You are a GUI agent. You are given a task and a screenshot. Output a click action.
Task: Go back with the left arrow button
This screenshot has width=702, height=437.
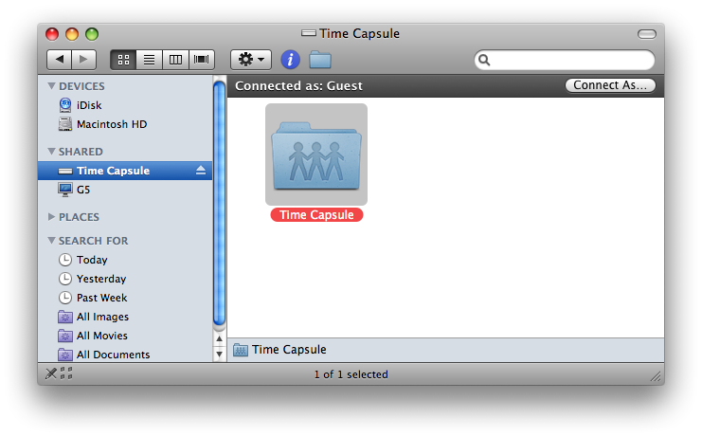click(59, 60)
